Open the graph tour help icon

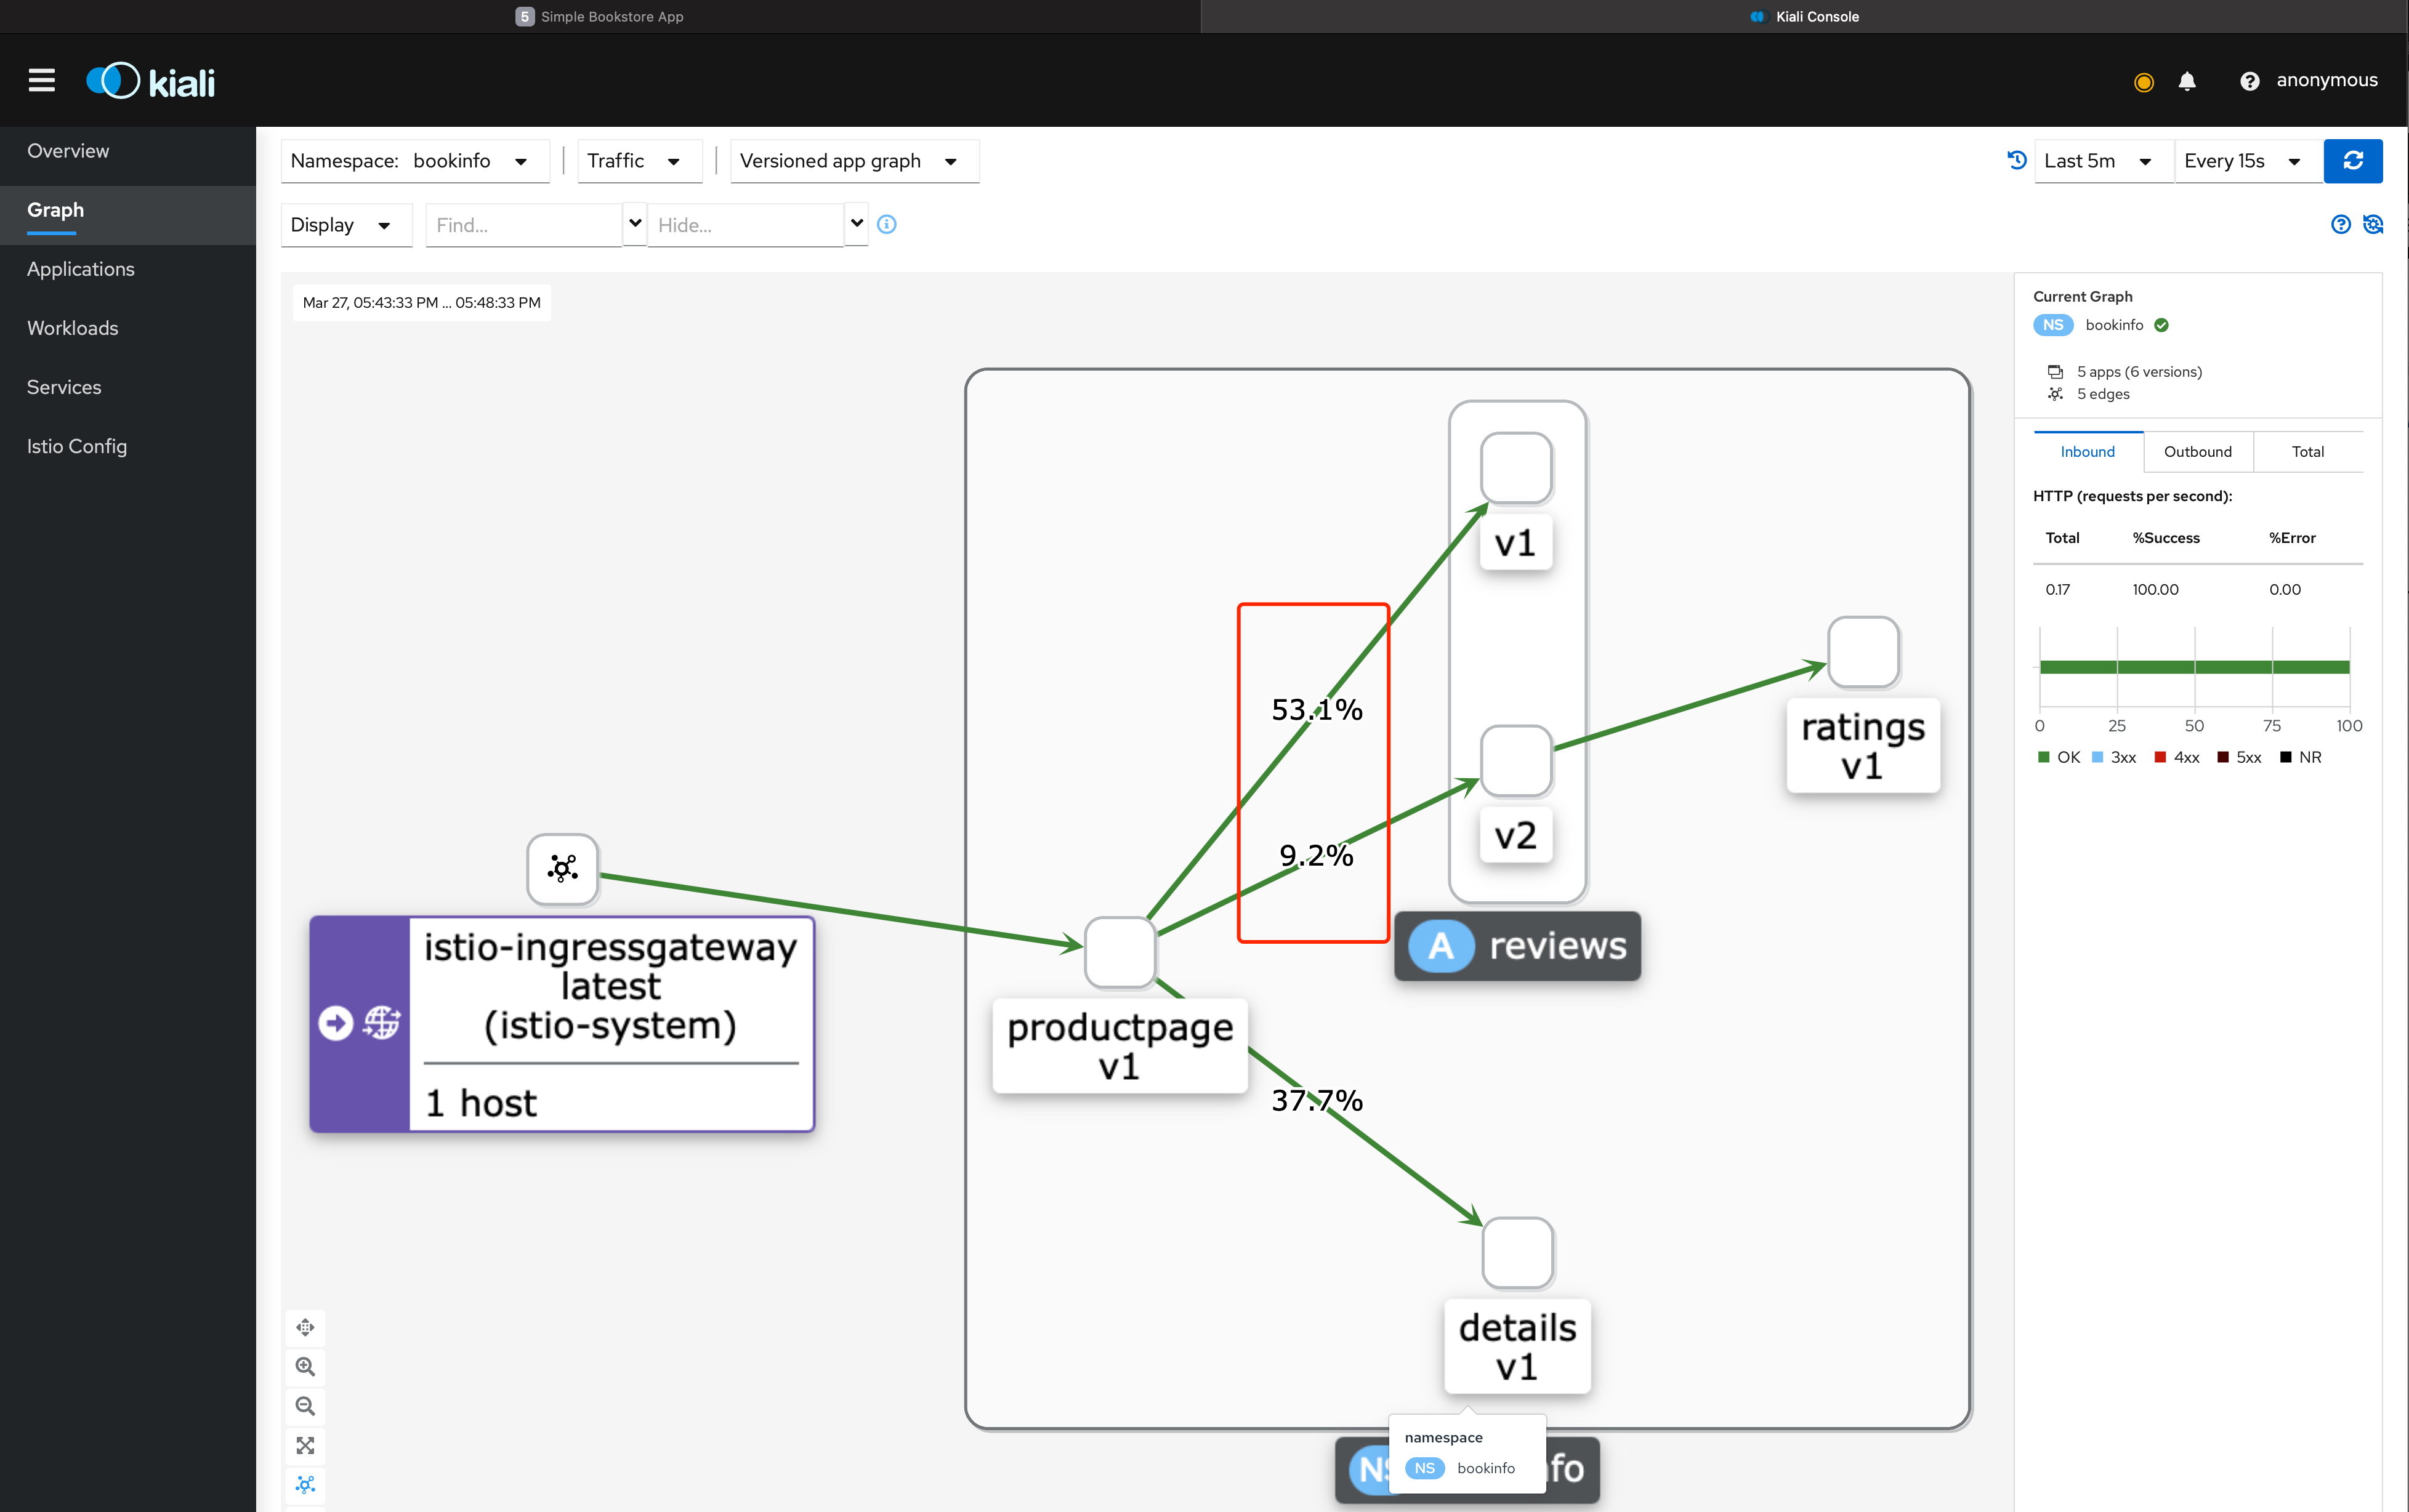2340,224
